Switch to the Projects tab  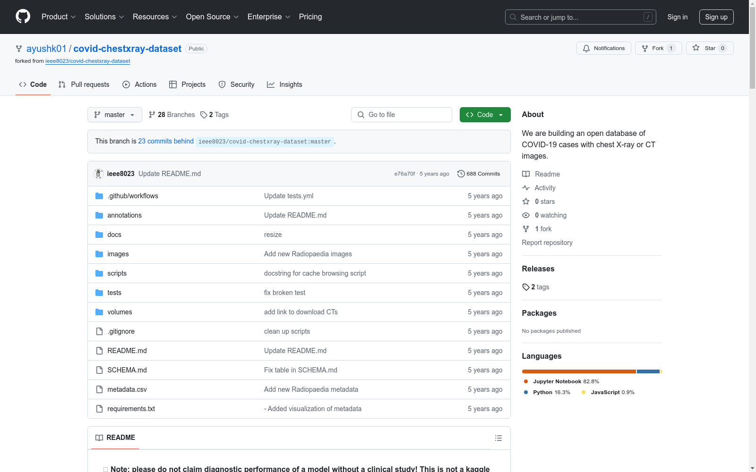tap(188, 84)
